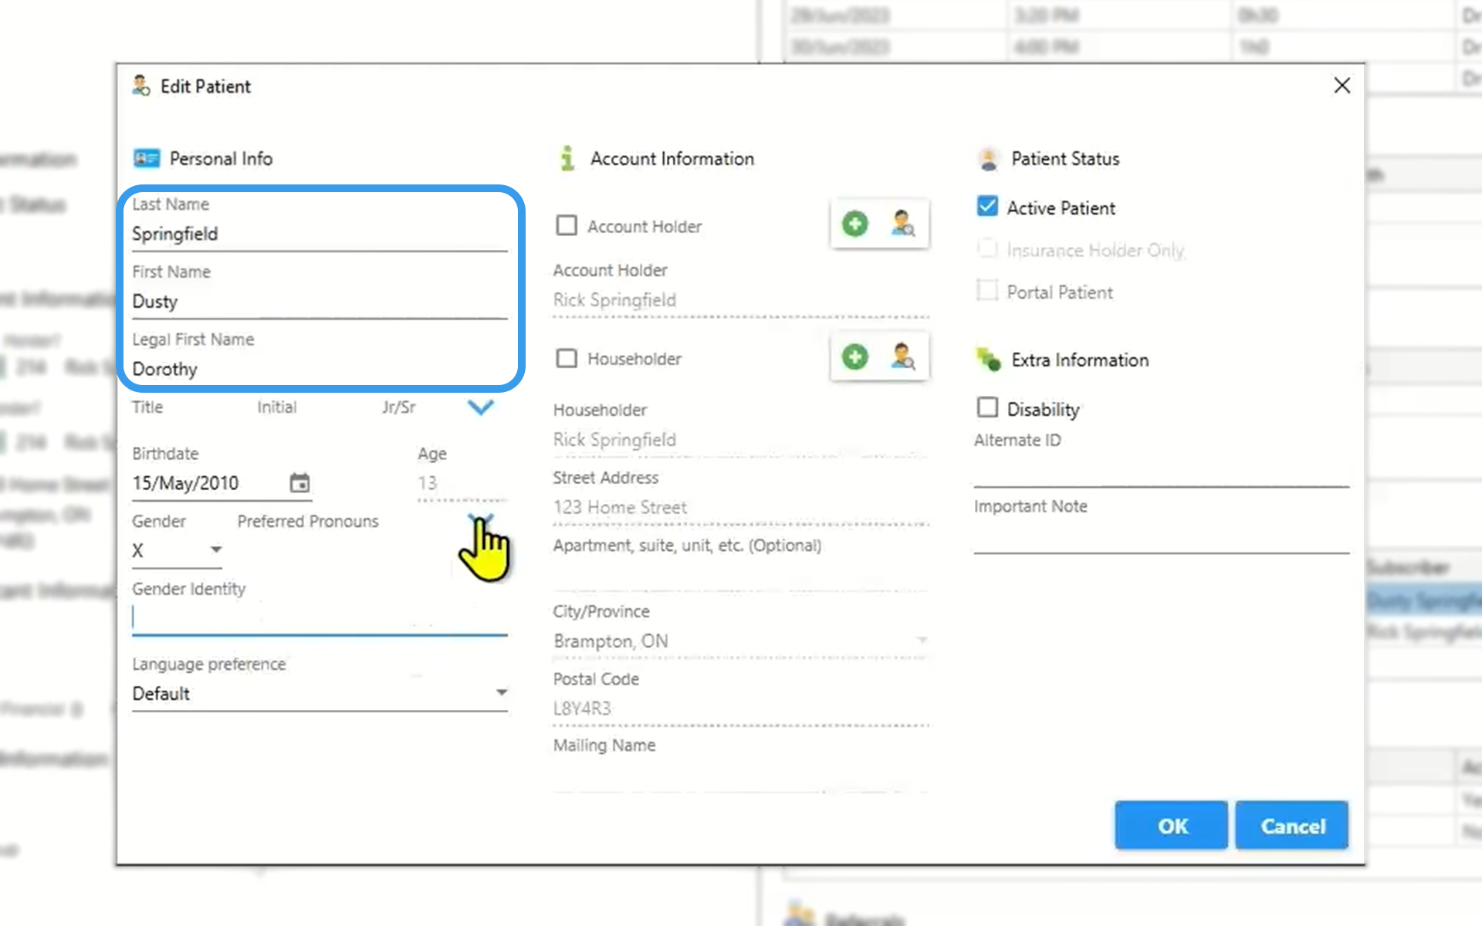The image size is (1482, 926).
Task: Enable the Disability checkbox
Action: pyautogui.click(x=987, y=407)
